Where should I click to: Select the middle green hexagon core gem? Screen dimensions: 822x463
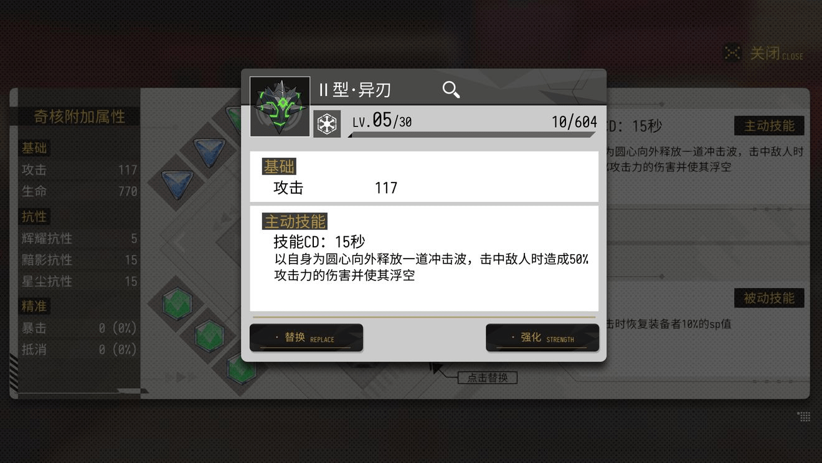[x=209, y=337]
